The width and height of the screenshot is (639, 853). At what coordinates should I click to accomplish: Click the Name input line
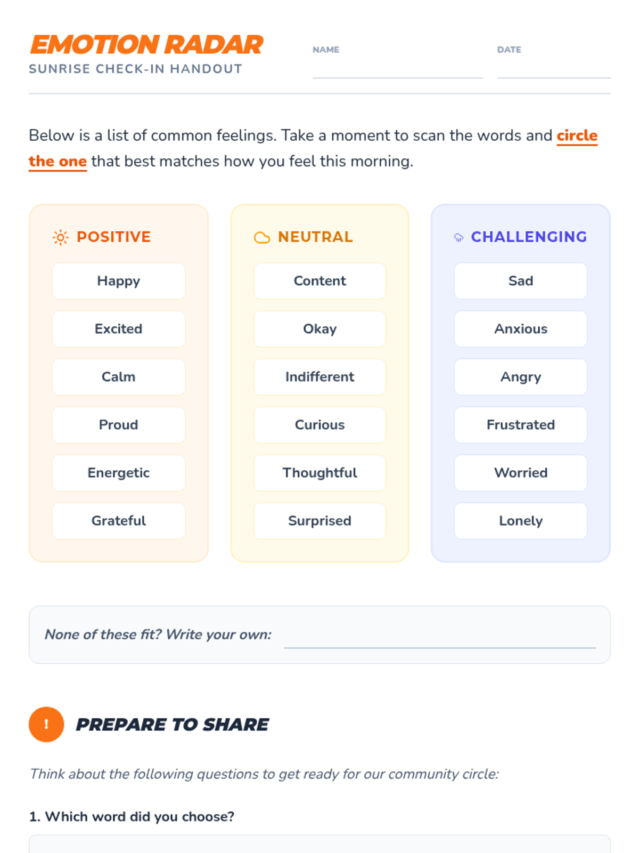coord(397,69)
